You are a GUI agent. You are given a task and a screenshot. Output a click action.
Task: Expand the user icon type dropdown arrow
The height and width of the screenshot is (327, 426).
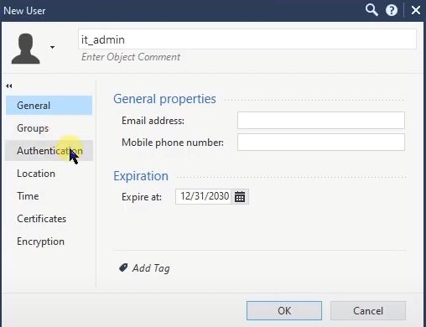pos(52,47)
